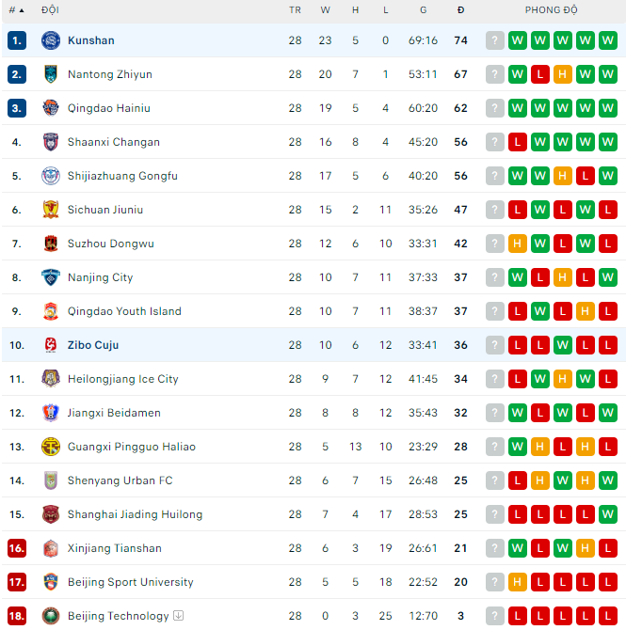Click Nantong Zhiyun's red L form badge
Viewport: 626px width, 630px height.
click(x=540, y=74)
